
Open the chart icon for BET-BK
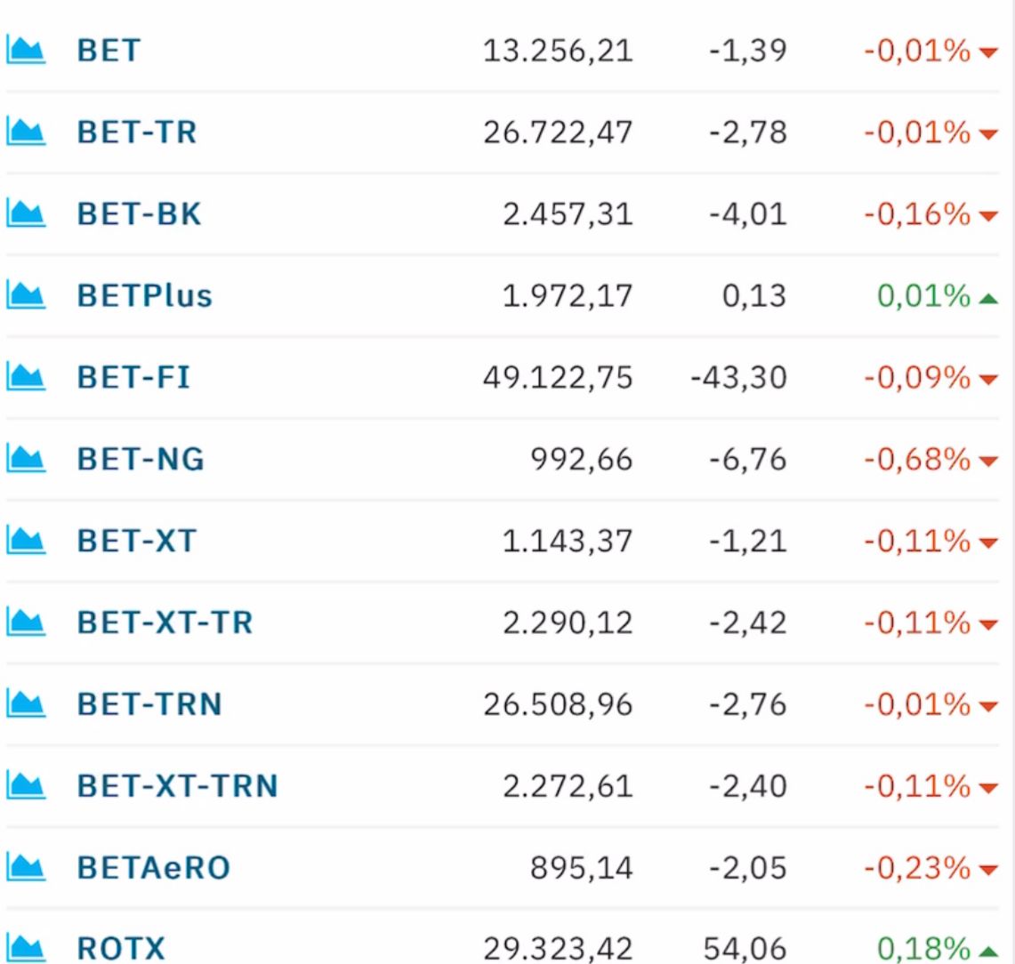click(x=26, y=213)
